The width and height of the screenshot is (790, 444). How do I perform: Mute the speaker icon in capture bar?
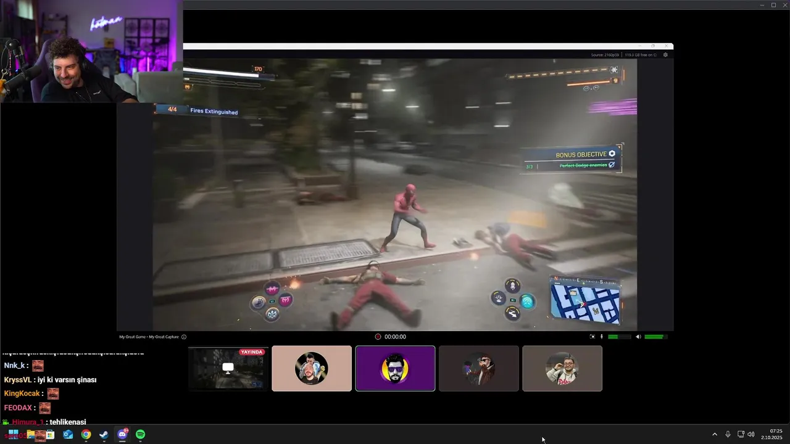[639, 337]
